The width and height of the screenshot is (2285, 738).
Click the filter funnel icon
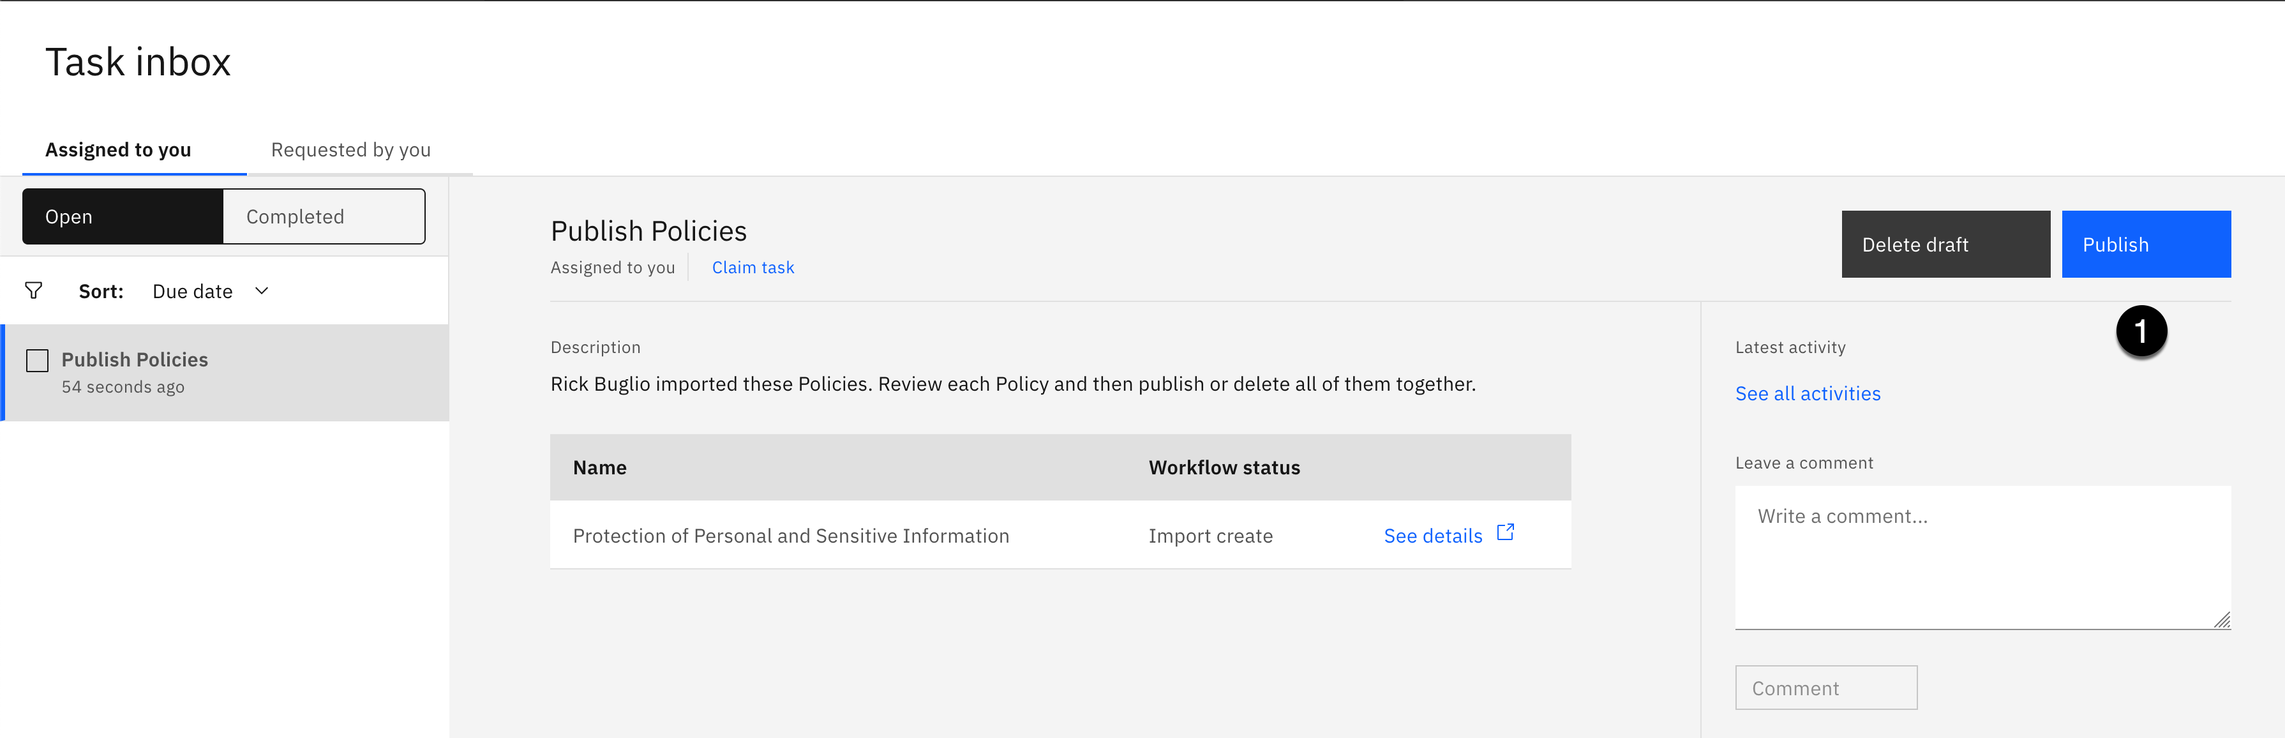pyautogui.click(x=34, y=291)
